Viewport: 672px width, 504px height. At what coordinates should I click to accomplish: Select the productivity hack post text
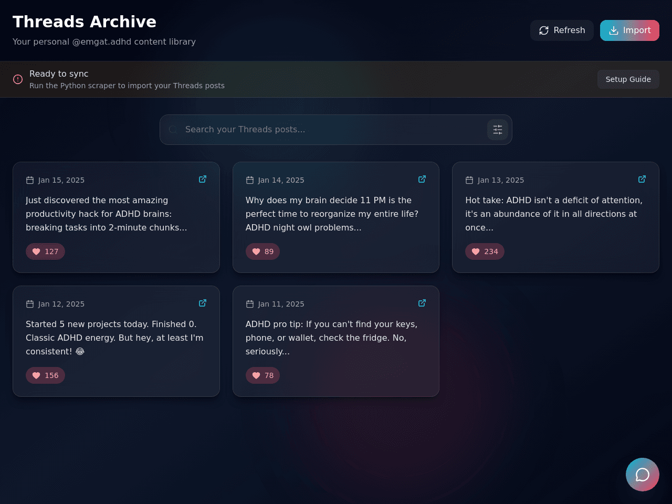(107, 214)
